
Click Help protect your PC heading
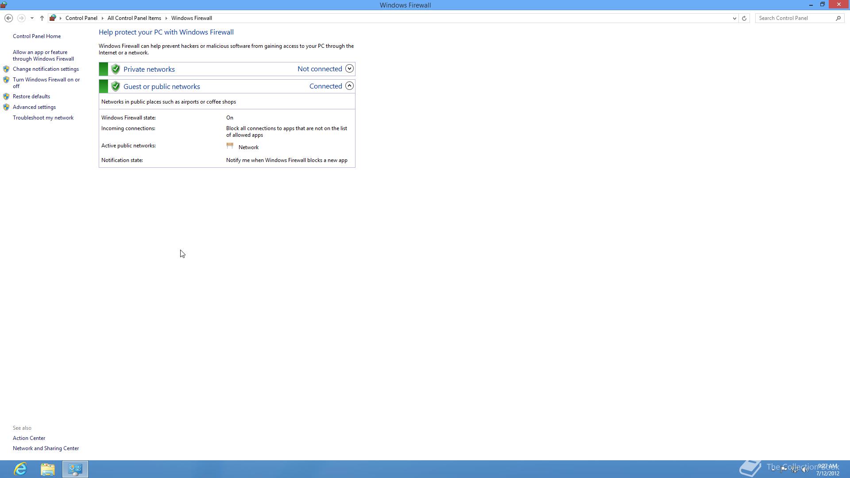click(x=166, y=32)
